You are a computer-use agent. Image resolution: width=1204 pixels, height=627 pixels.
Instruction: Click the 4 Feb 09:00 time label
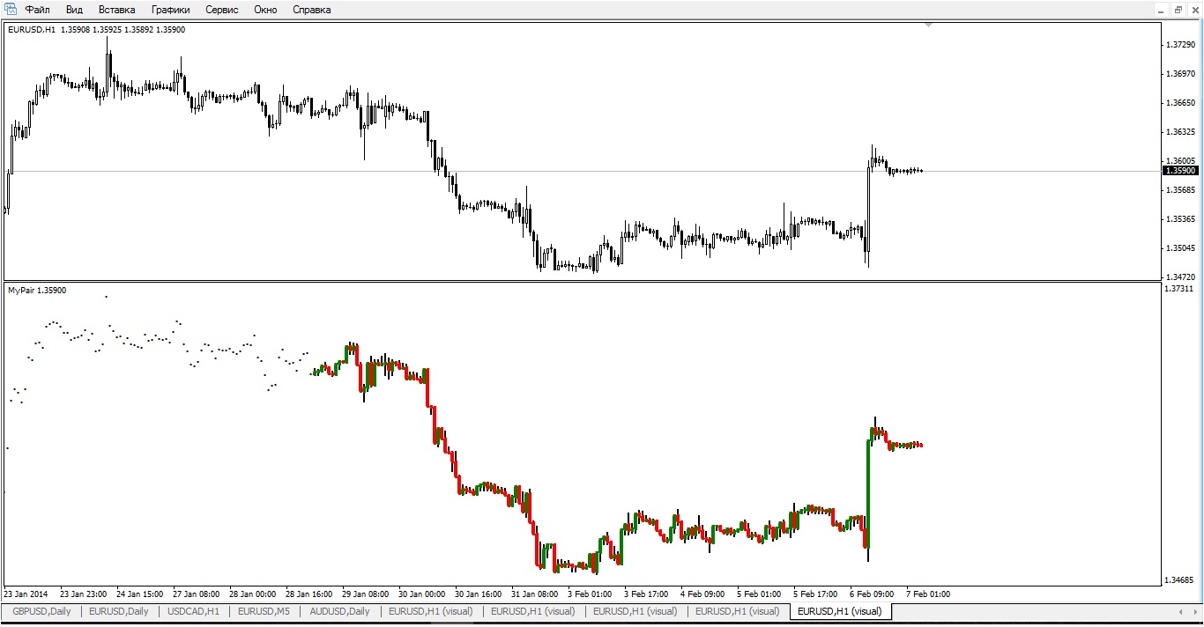[702, 594]
